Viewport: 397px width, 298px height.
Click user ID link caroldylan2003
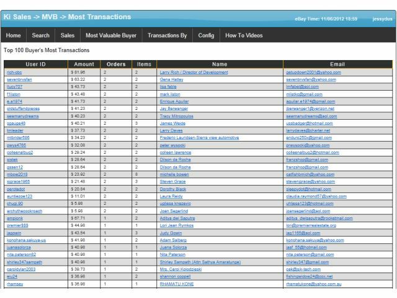[20, 269]
